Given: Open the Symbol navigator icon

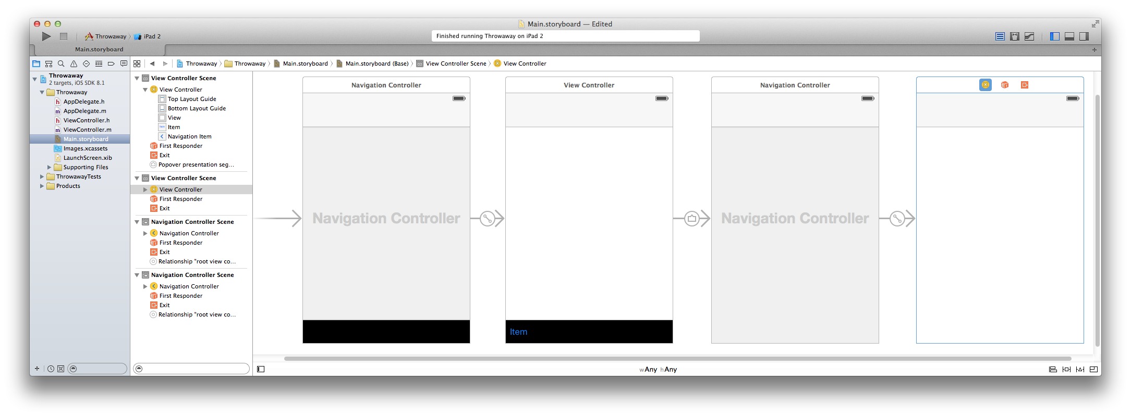Looking at the screenshot, I should tap(48, 64).
